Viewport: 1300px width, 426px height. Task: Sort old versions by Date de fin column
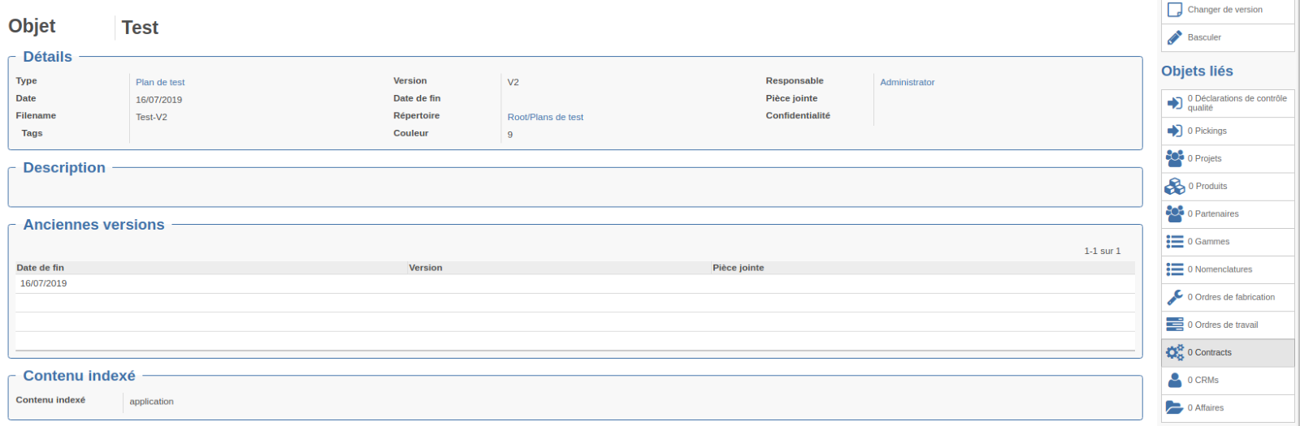click(x=41, y=268)
